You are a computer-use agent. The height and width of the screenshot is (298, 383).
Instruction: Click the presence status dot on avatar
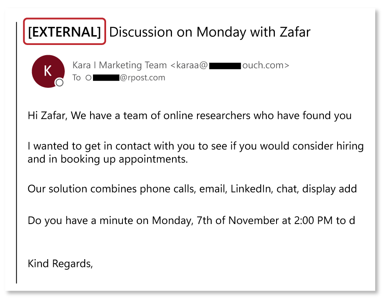[x=59, y=83]
